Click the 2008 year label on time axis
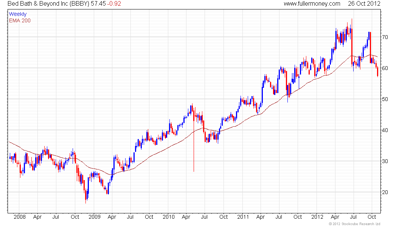 20,217
